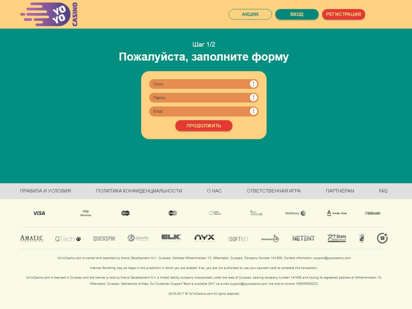Click the ПРОДОЛЖИТЬ button
The width and height of the screenshot is (412, 309).
click(x=204, y=126)
